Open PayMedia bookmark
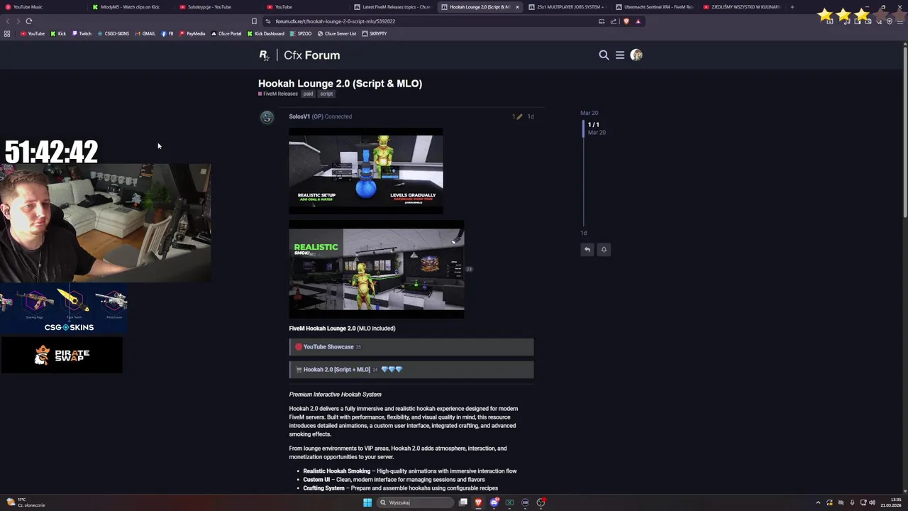The height and width of the screenshot is (511, 908). click(x=192, y=33)
